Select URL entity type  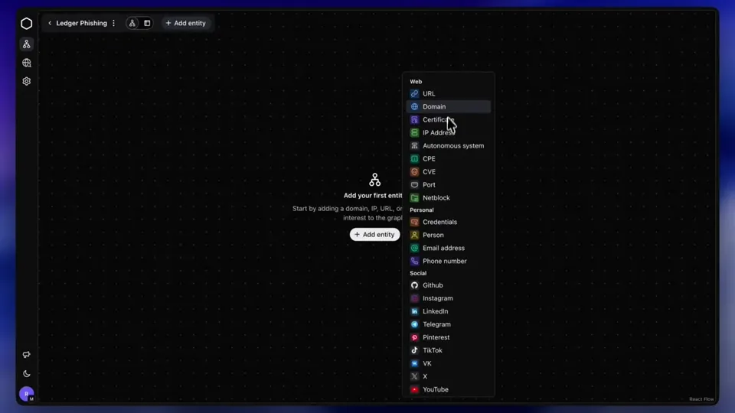[x=449, y=93]
